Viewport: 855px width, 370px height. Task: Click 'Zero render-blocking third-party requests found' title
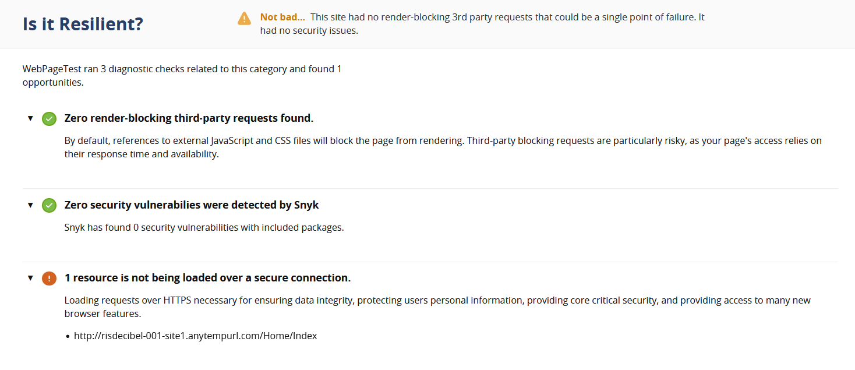189,118
